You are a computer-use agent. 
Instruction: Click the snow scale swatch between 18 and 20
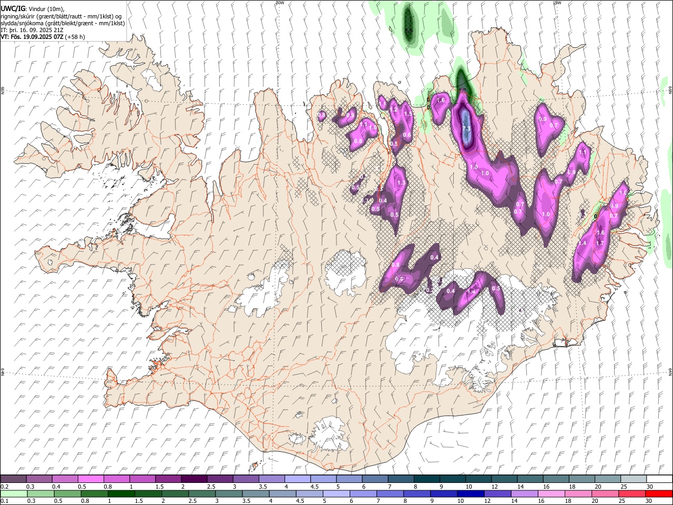(x=581, y=479)
